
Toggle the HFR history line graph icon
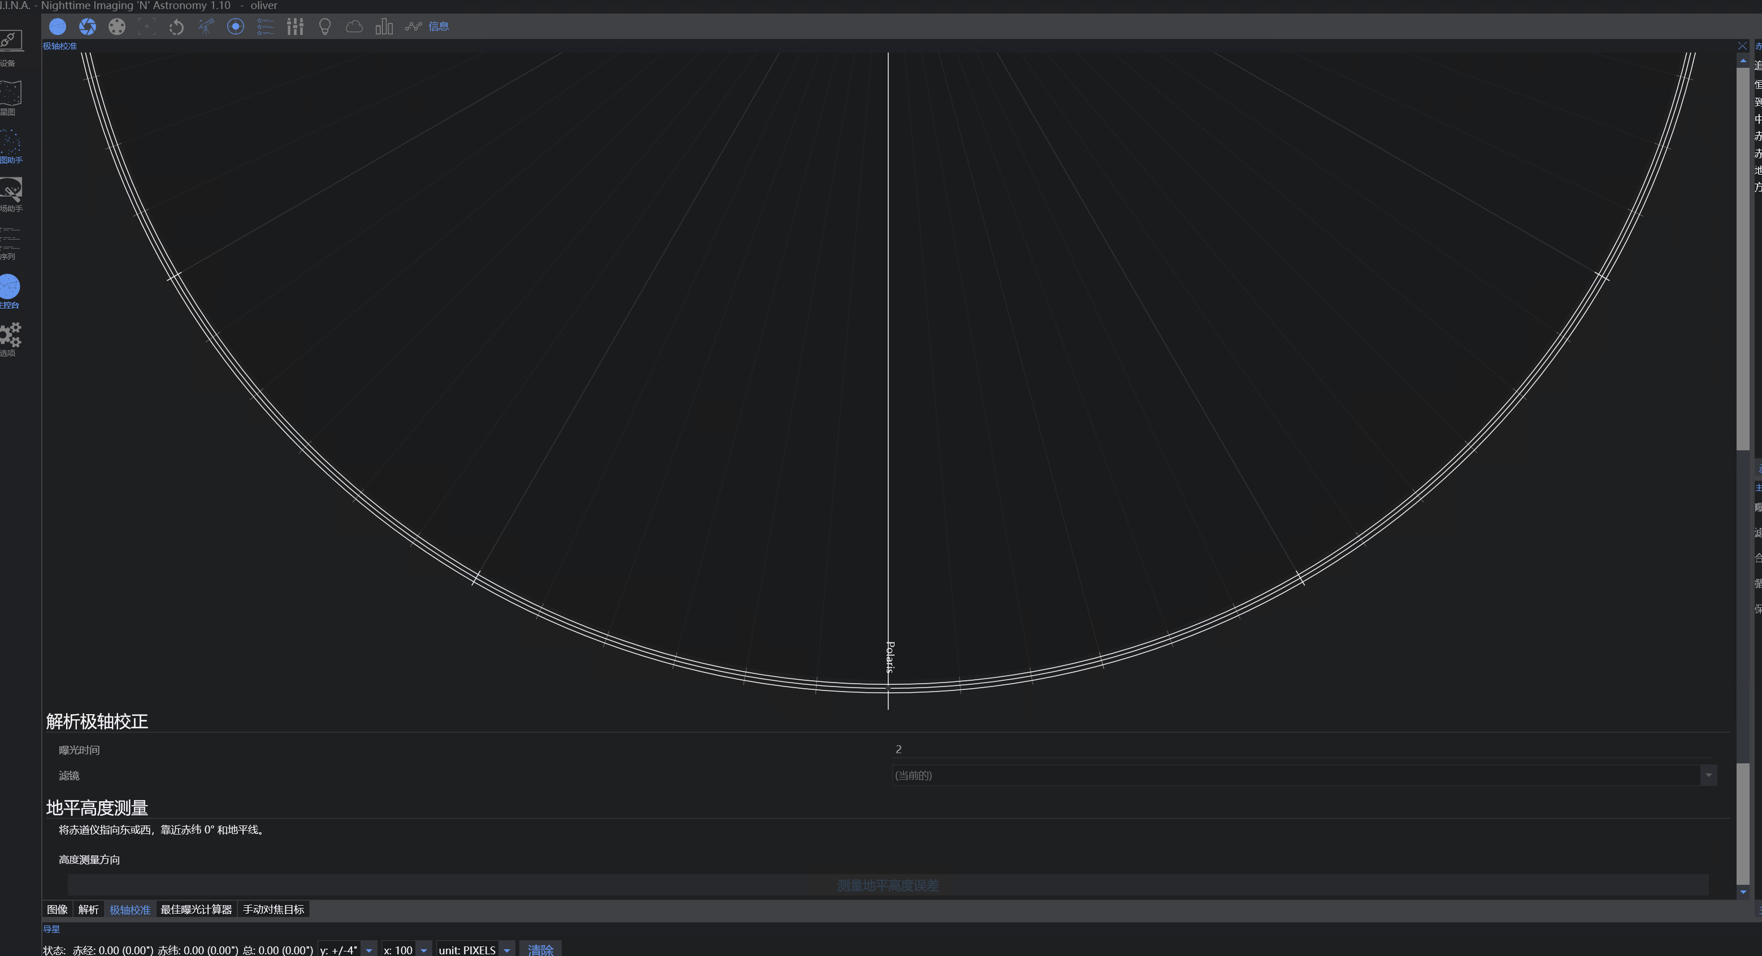coord(413,27)
